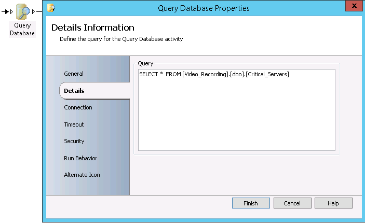Switch to the Connection tab
The image size is (365, 223).
coord(78,107)
